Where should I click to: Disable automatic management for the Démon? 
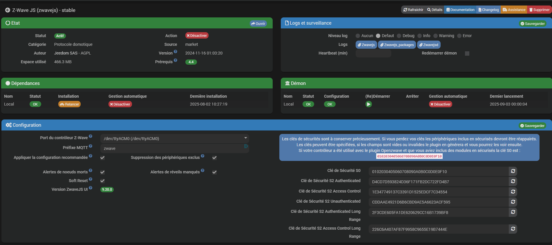click(x=441, y=104)
